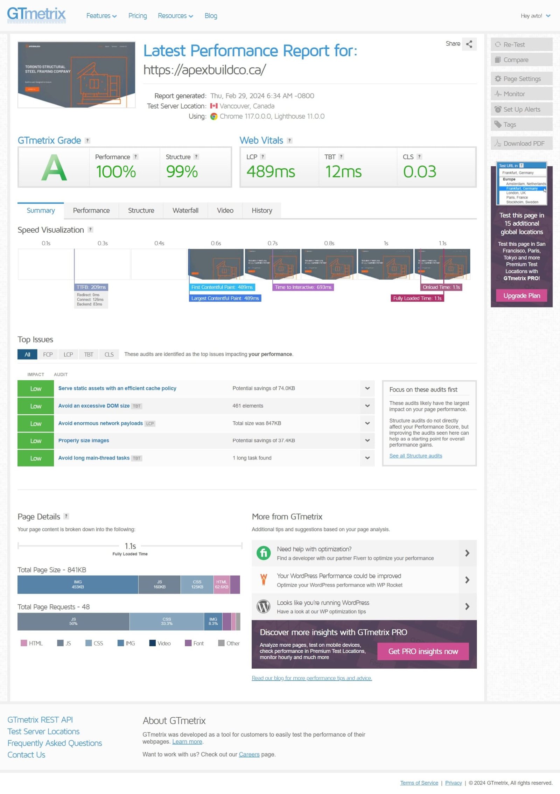Click the Set Up Alerts clock icon
The image size is (560, 794).
[x=498, y=109]
